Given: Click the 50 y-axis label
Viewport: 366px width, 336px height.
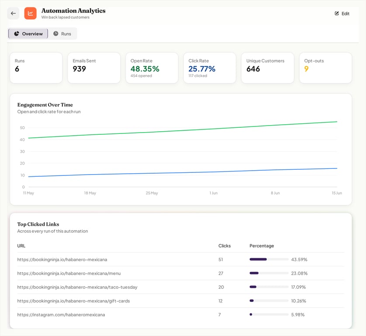Looking at the screenshot, I should [22, 128].
